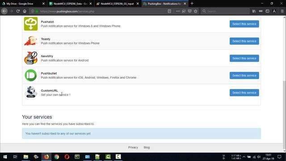Select this service for Pushbullet
286x161 pixels.
[x=244, y=76]
